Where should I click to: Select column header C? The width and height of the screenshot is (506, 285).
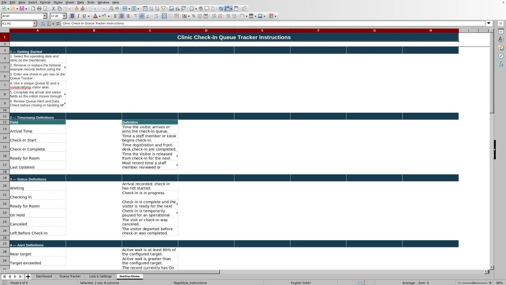pyautogui.click(x=150, y=30)
